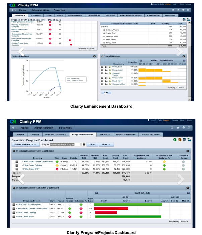Click row icon beside Online Web Portal Program
The image size is (202, 235).
coord(14,205)
